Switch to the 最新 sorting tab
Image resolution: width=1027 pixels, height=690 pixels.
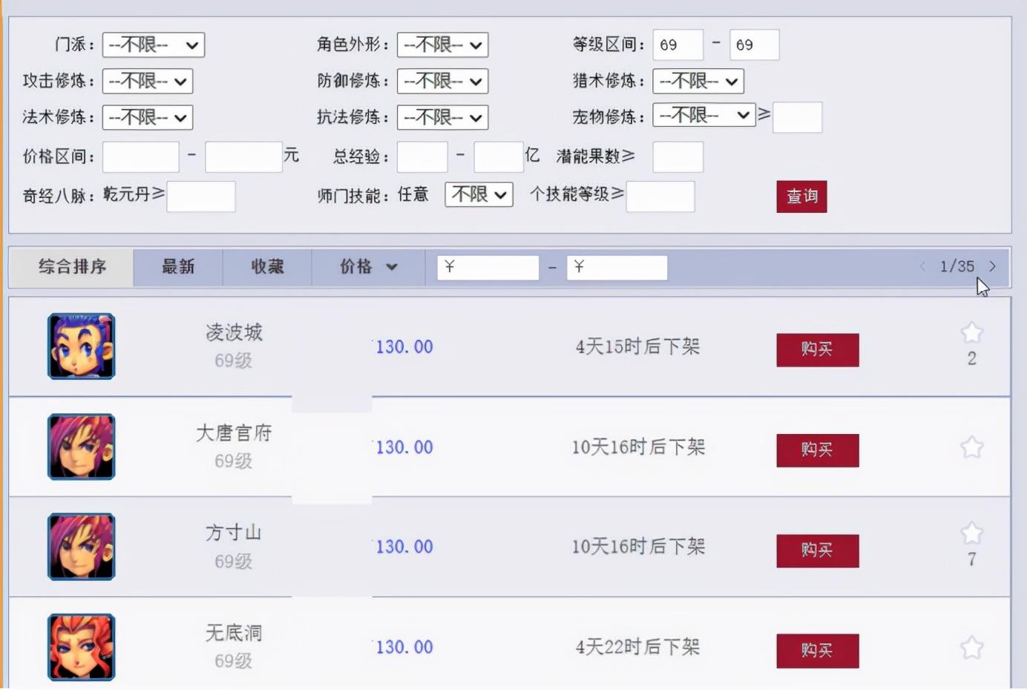[178, 267]
